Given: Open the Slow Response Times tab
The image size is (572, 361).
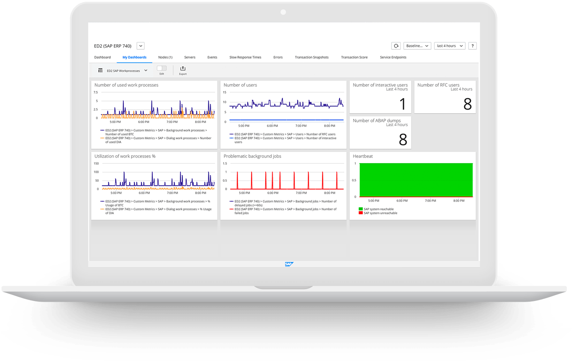Looking at the screenshot, I should pos(245,57).
